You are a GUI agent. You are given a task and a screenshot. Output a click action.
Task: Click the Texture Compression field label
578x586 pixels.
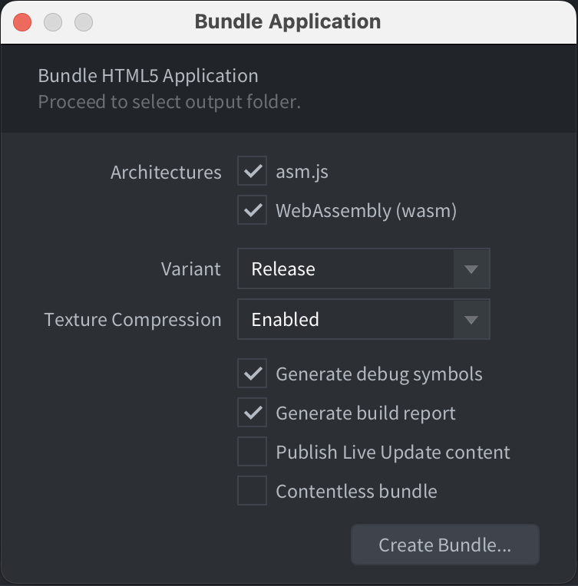pyautogui.click(x=133, y=320)
